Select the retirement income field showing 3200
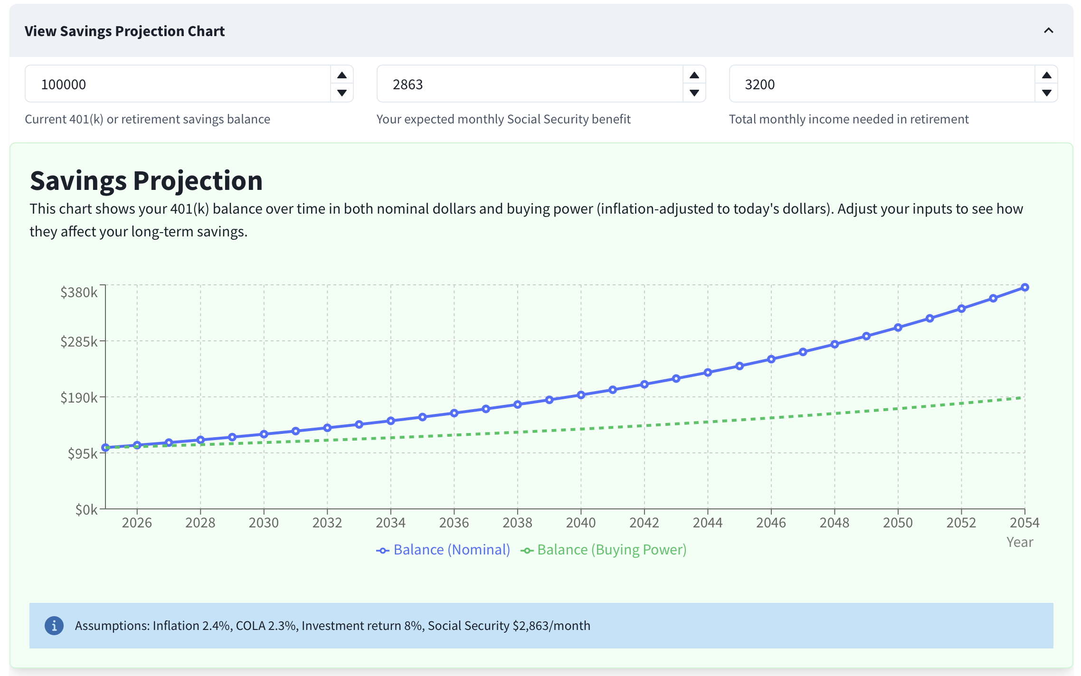This screenshot has height=676, width=1081. click(882, 84)
